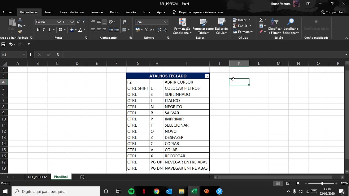Click the AutoSum sigma icon
349x196 pixels.
(x=261, y=20)
